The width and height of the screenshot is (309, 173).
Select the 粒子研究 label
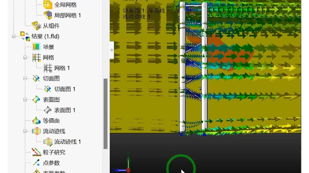click(54, 152)
